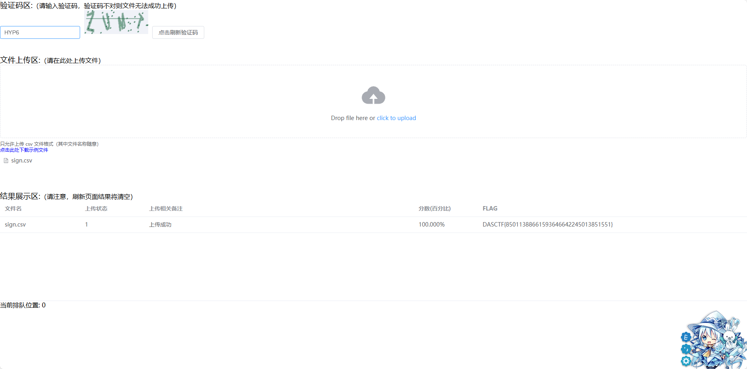Click the captcha image
This screenshot has width=747, height=369.
[x=116, y=22]
